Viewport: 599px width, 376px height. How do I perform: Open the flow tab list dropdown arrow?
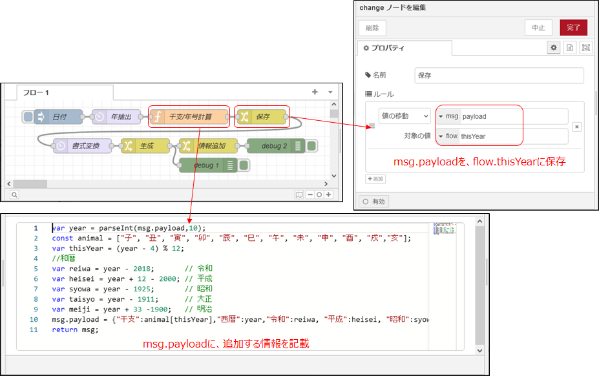click(x=330, y=92)
